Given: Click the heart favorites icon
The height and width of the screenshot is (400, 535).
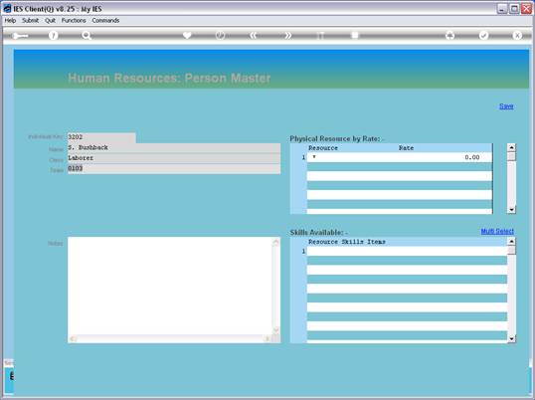Looking at the screenshot, I should [x=187, y=35].
